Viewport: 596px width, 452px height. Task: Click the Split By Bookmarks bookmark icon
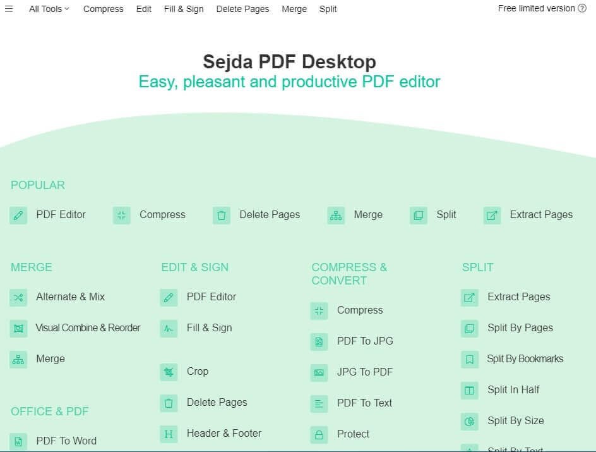(x=470, y=360)
